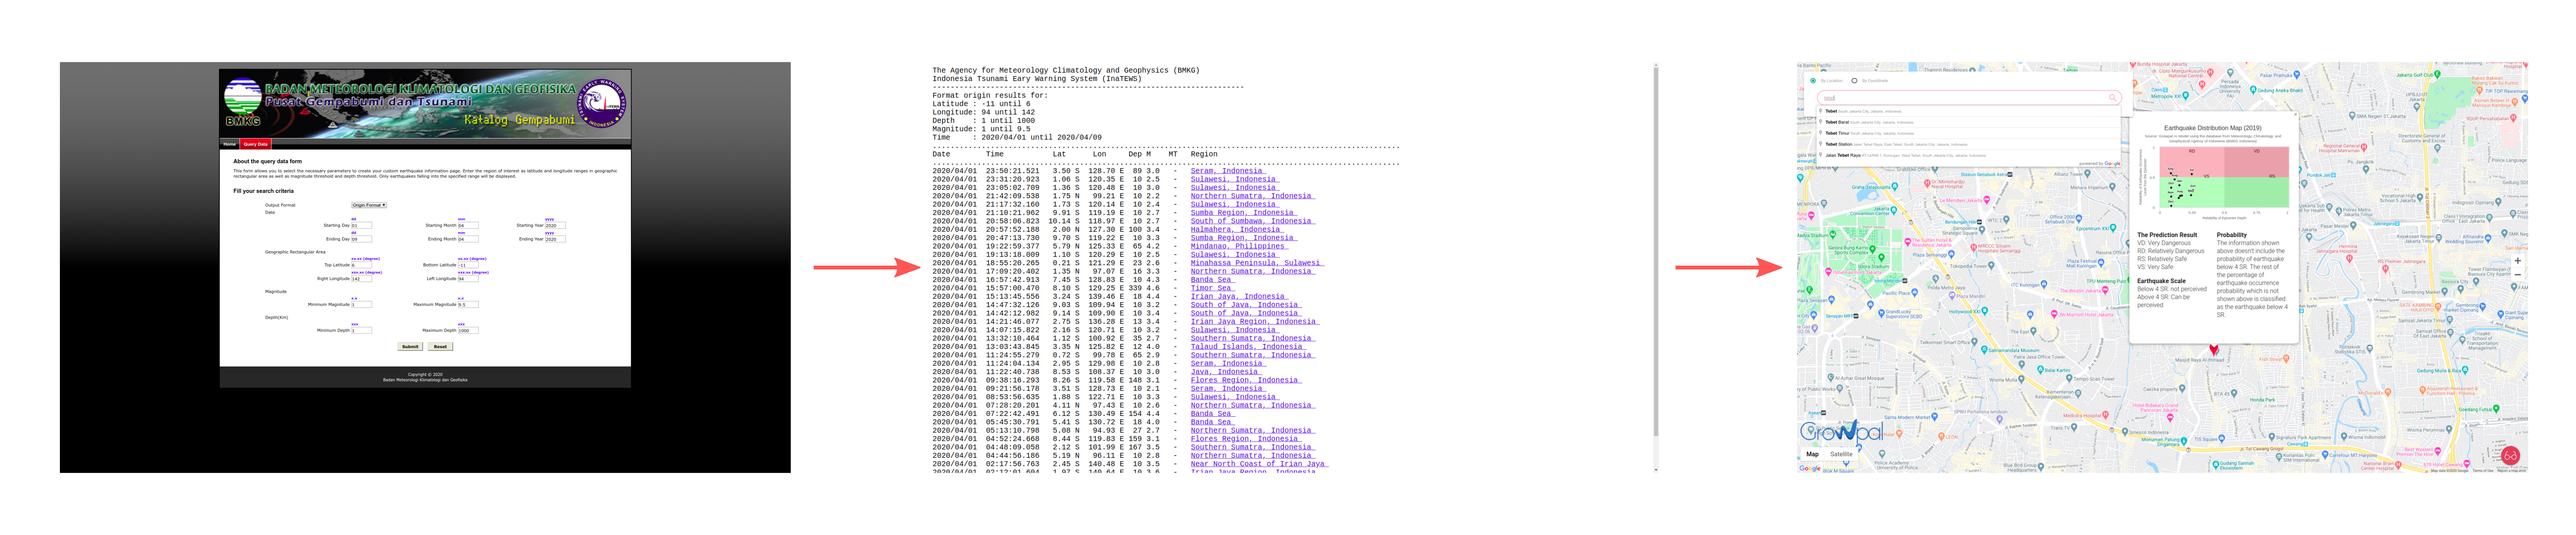This screenshot has height=535, width=2576.
Task: Click the Maximum Magnitude input field
Action: coord(468,304)
